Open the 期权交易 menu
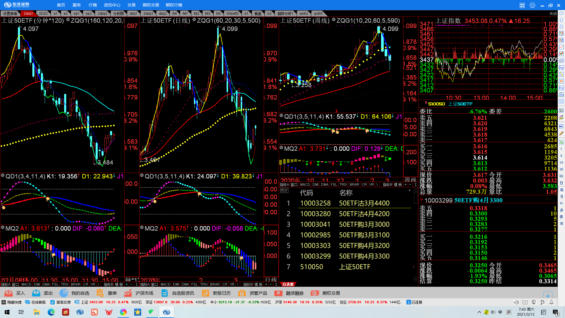Viewport: 565px width, 318px height. click(x=151, y=5)
